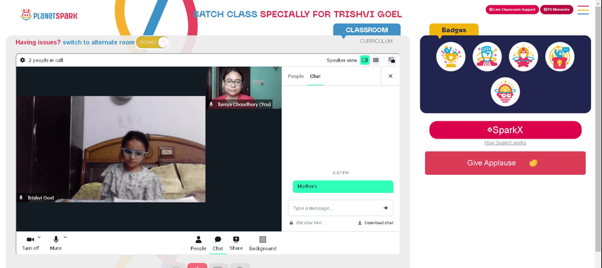Click Give Applause button

pyautogui.click(x=505, y=163)
